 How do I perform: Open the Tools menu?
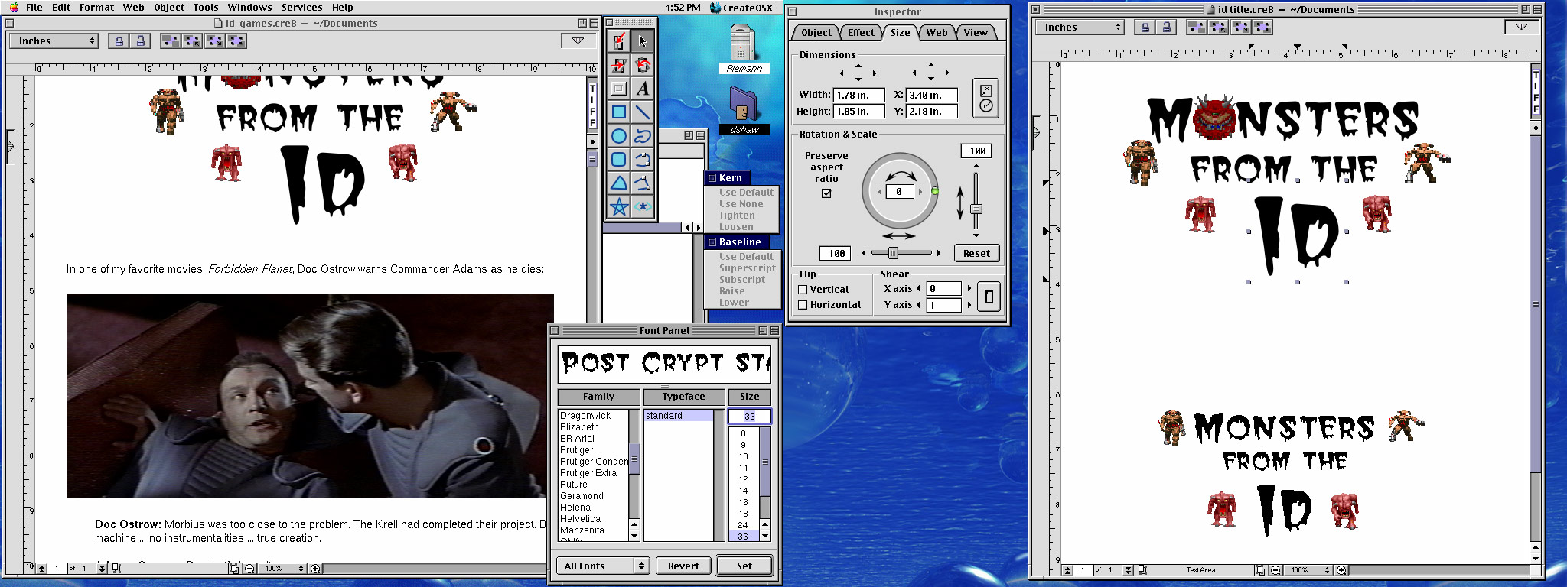tap(206, 7)
